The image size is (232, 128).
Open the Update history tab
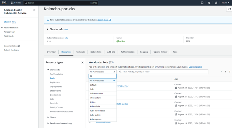click(x=160, y=52)
